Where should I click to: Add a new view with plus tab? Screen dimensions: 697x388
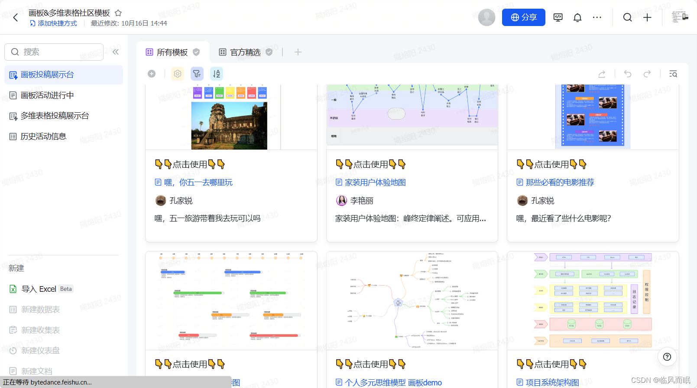[298, 52]
